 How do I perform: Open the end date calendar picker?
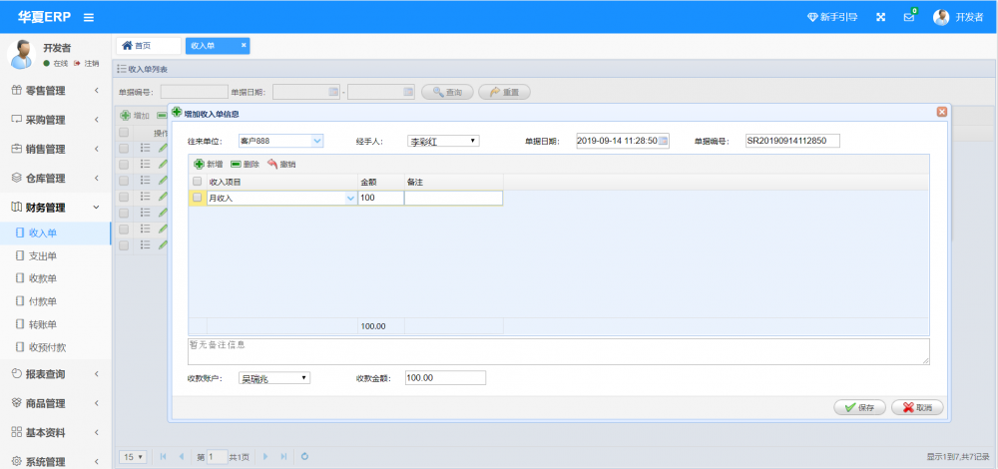[408, 92]
